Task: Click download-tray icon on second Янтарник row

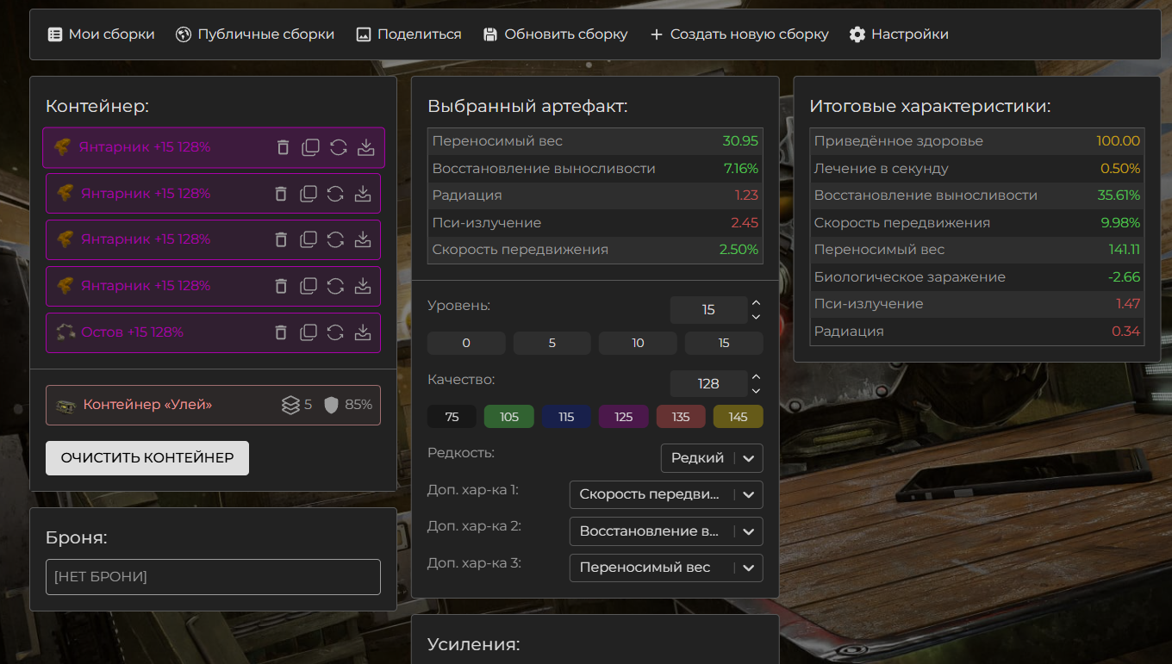Action: point(363,194)
